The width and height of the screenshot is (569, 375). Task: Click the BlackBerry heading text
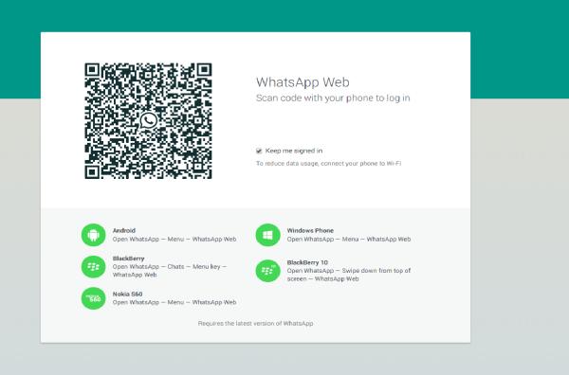pyautogui.click(x=128, y=259)
